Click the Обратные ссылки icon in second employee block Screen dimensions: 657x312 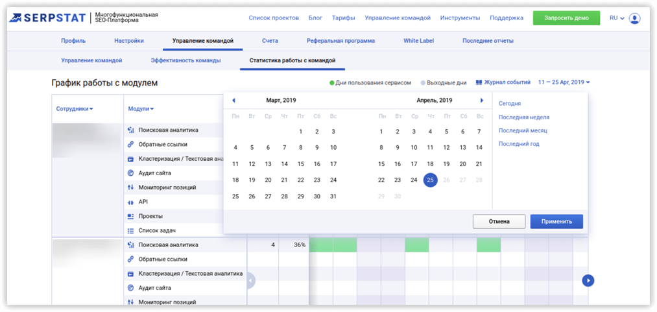coord(130,259)
